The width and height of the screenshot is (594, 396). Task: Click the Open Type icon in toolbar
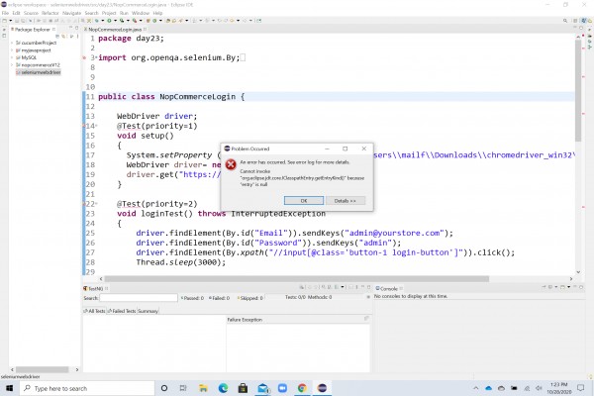(168, 21)
